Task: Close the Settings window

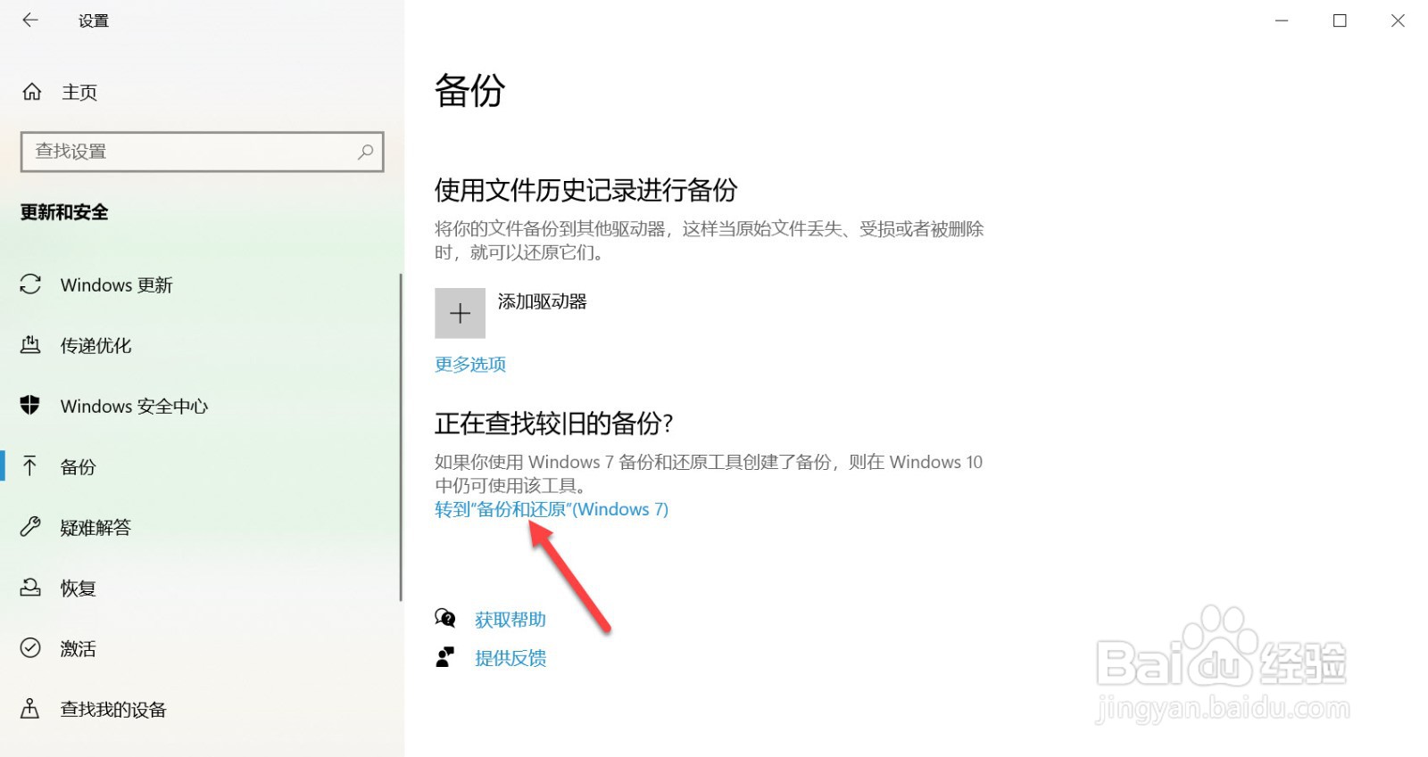Action: click(1398, 21)
